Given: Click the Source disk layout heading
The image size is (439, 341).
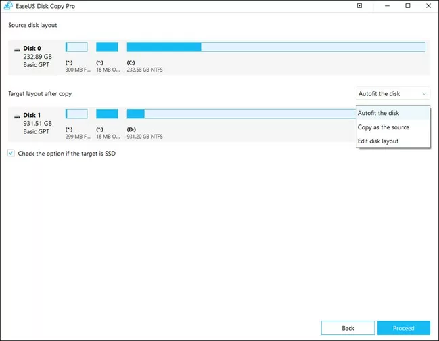Looking at the screenshot, I should click(x=32, y=25).
